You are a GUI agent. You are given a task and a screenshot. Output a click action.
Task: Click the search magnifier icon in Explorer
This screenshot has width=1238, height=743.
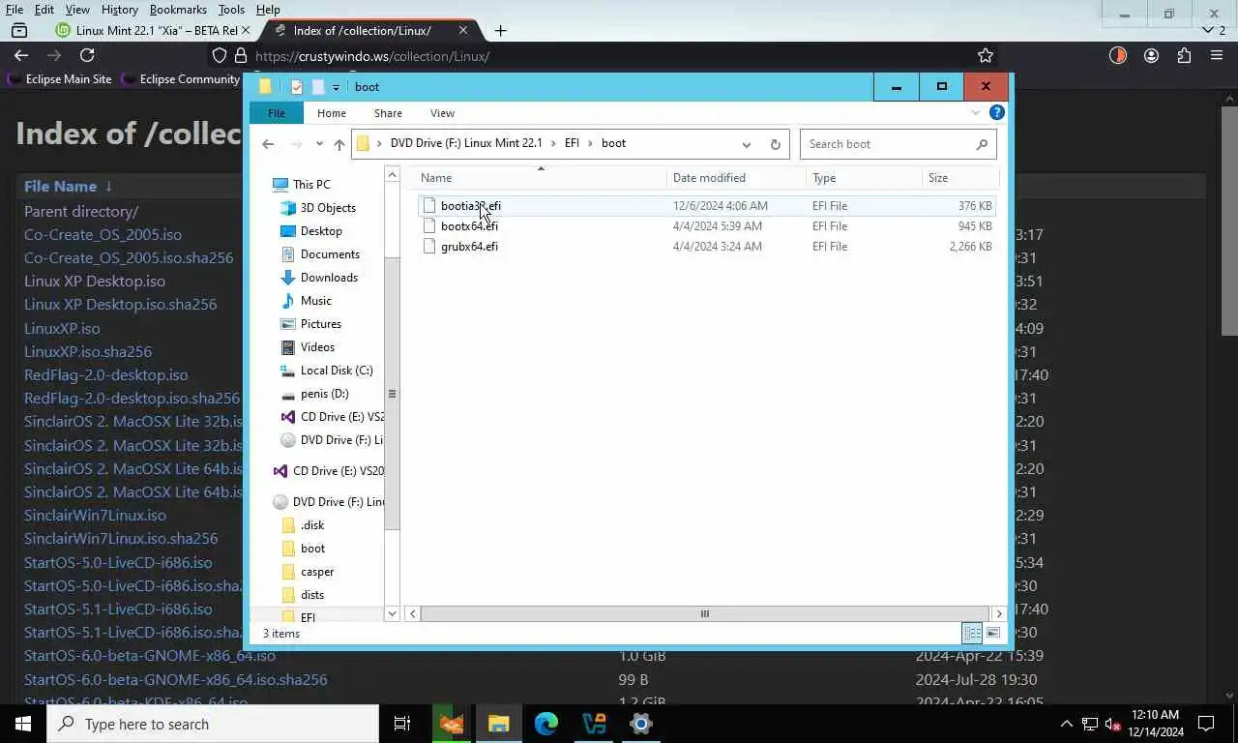coord(982,144)
